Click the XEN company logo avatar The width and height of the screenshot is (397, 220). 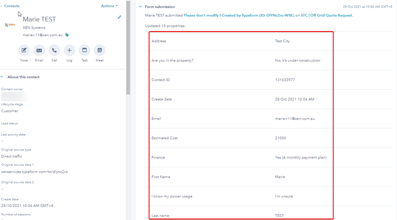(10, 25)
